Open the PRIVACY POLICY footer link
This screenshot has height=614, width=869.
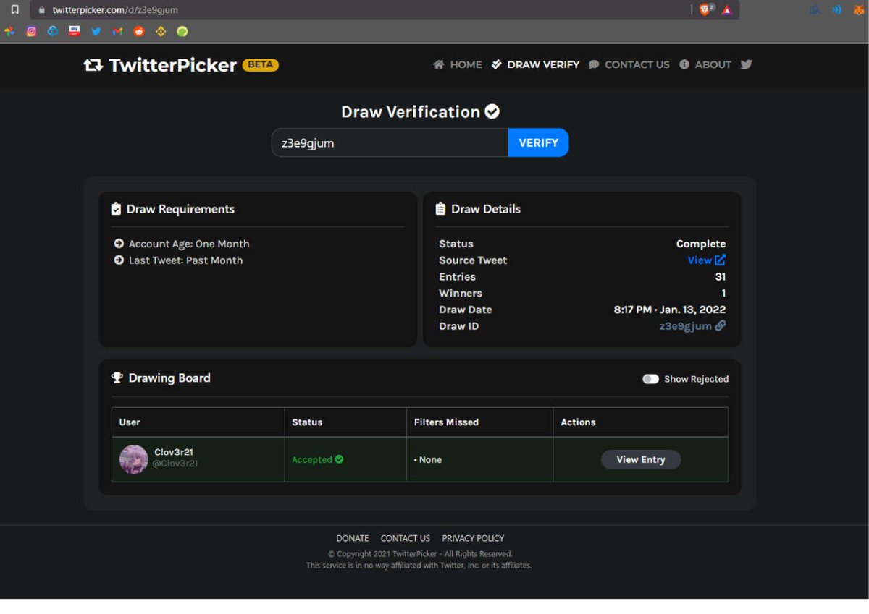tap(473, 538)
